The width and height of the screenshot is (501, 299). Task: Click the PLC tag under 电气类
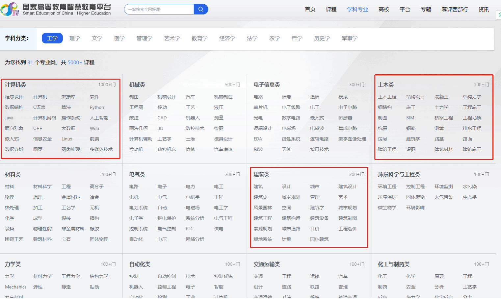click(x=190, y=229)
